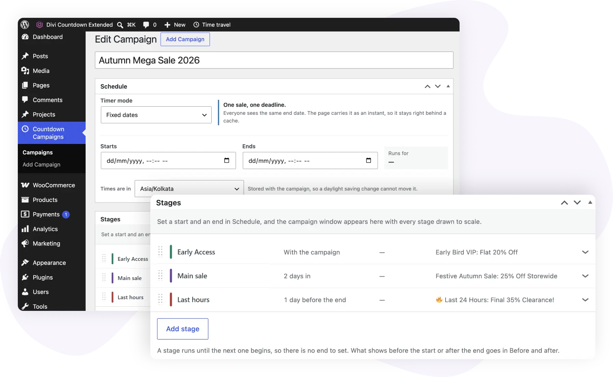The height and width of the screenshot is (377, 613).
Task: Grab Early Access drag handle in overlay
Action: [x=160, y=252]
